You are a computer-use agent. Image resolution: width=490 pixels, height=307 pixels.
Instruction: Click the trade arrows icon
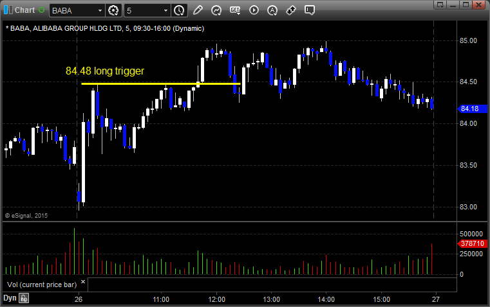click(291, 10)
